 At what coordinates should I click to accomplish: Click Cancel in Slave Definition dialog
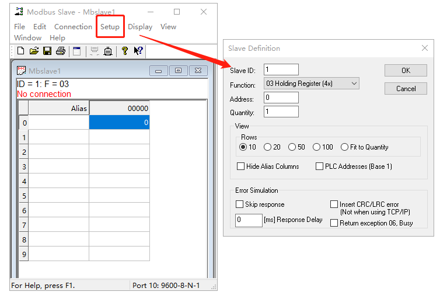click(406, 89)
